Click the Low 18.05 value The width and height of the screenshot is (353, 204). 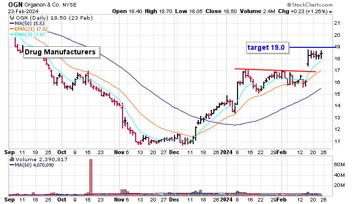point(189,11)
